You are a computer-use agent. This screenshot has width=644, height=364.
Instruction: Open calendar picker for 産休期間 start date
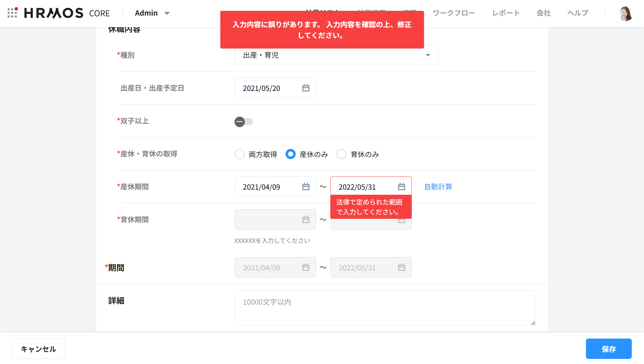click(x=306, y=187)
